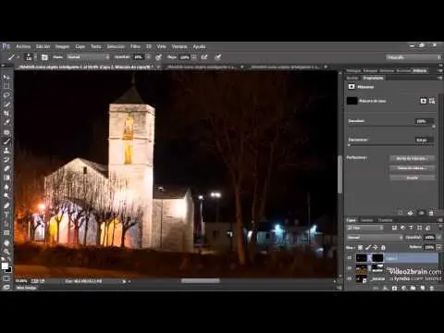Screen dimensions: 444x333
Task: Add layer mask from Layers panel bottom
Action: (394, 288)
